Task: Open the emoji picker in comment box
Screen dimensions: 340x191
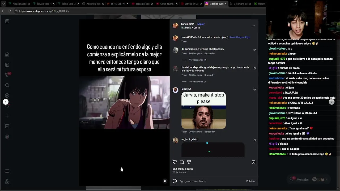Action: pyautogui.click(x=175, y=181)
